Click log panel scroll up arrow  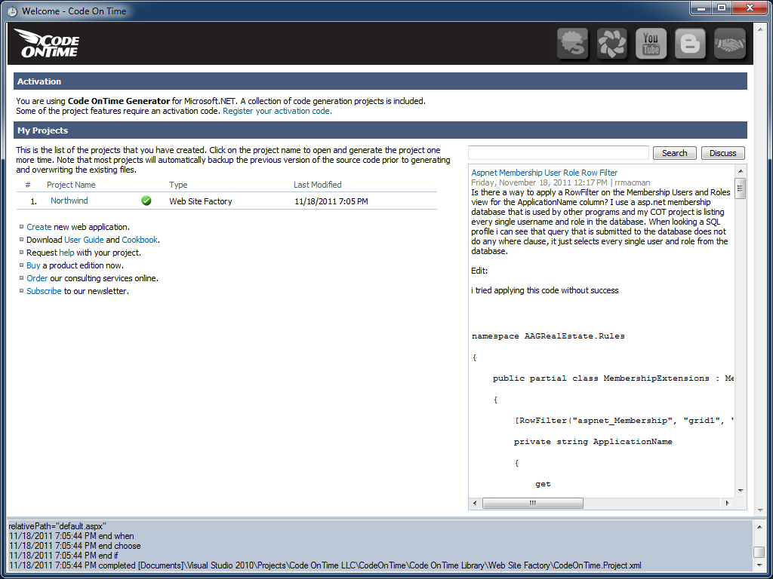[759, 527]
